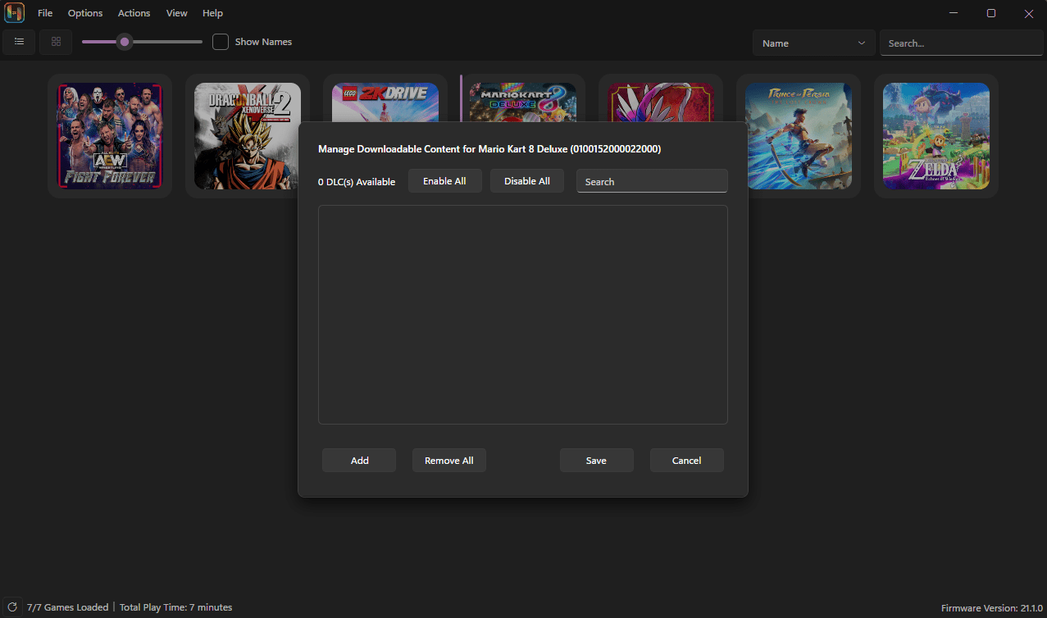Switch to list view layout
The width and height of the screenshot is (1047, 618).
[19, 42]
